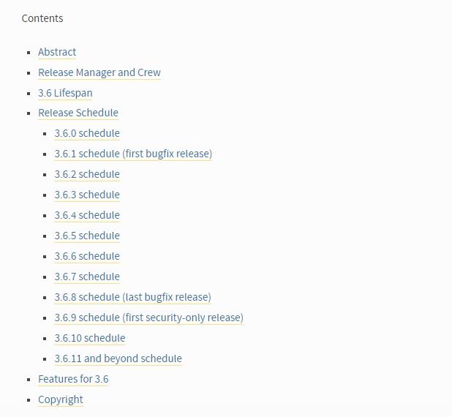
Task: Go to 3.6.9 first security-only release
Action: click(149, 318)
